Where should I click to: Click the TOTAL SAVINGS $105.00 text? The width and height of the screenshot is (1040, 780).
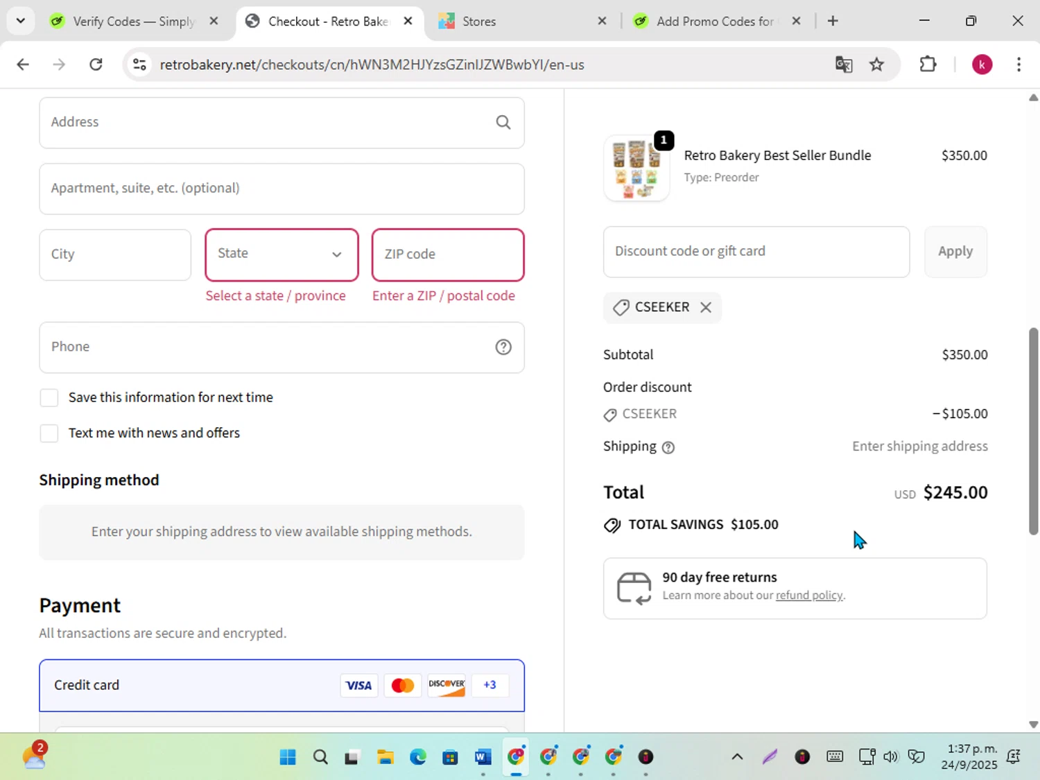pyautogui.click(x=703, y=525)
